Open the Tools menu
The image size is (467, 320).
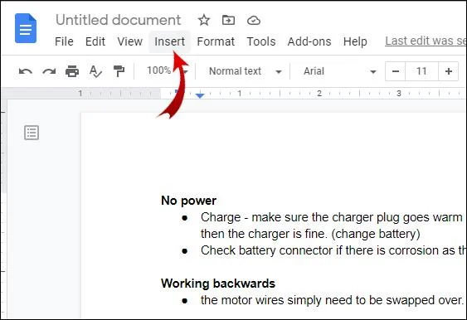[x=261, y=41]
